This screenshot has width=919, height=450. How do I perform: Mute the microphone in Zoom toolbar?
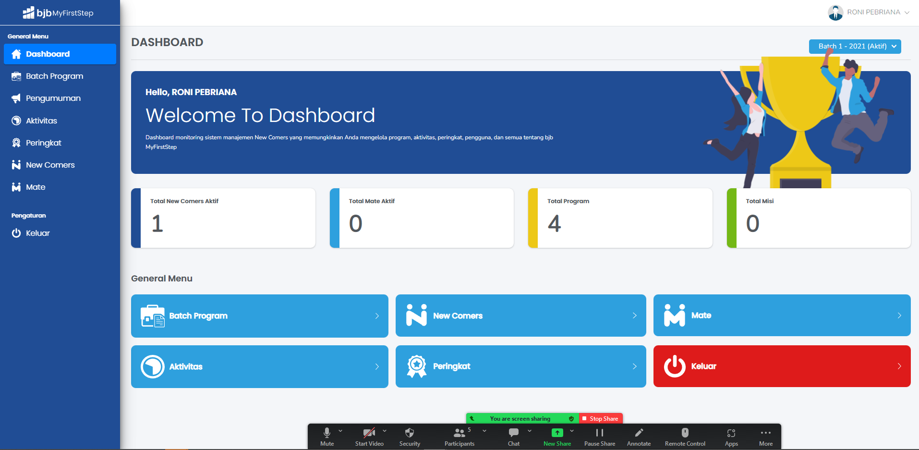pos(327,437)
